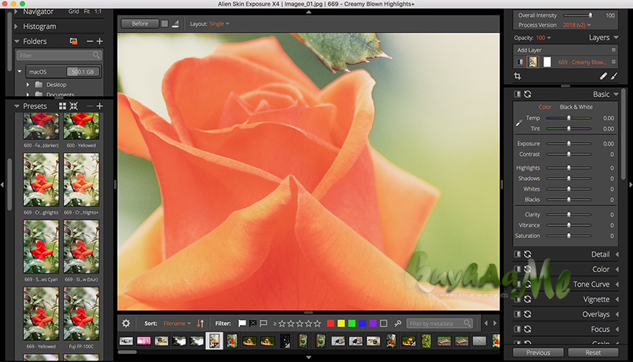Switch to Color mode tab
The width and height of the screenshot is (633, 362).
point(544,107)
